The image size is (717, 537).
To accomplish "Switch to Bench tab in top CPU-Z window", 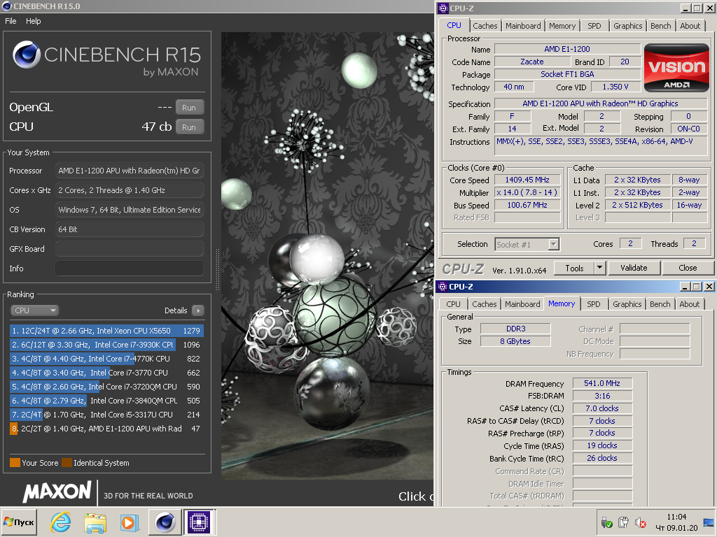I will pyautogui.click(x=661, y=26).
